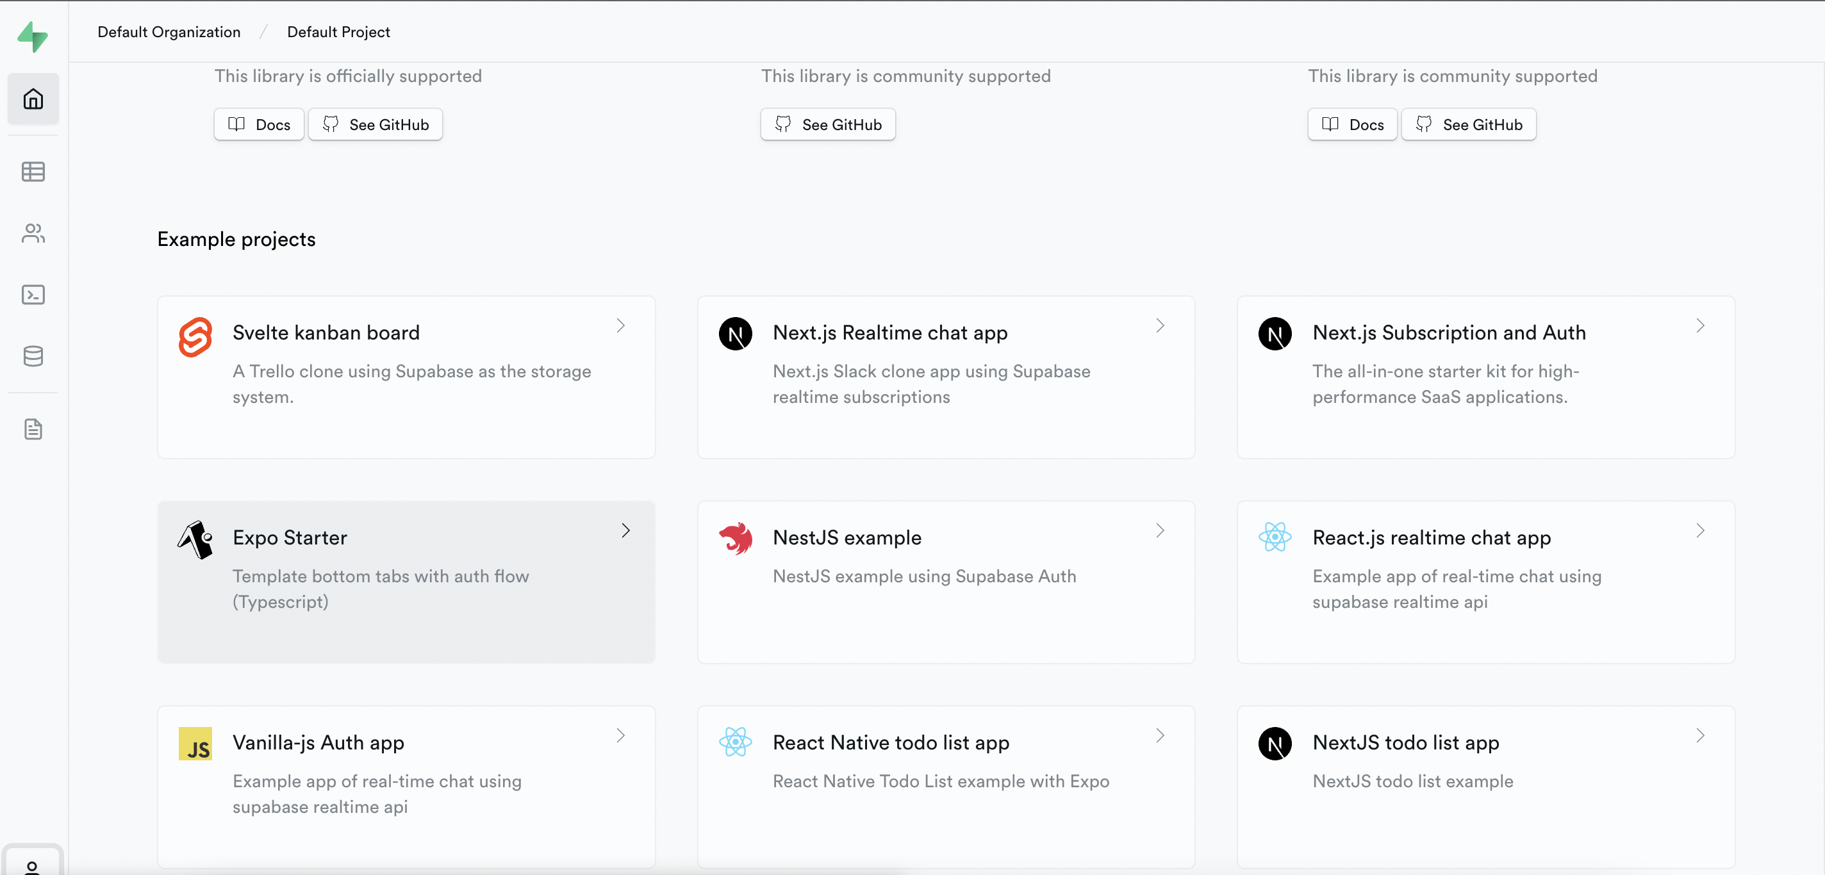Screen dimensions: 1825x875
Task: Open the Default Project breadcrumb
Action: coord(338,32)
